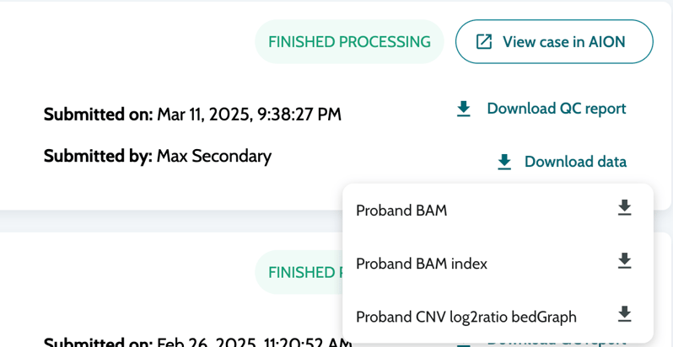Choose Proband BAM index from the list
The width and height of the screenshot is (673, 347).
coord(422,264)
